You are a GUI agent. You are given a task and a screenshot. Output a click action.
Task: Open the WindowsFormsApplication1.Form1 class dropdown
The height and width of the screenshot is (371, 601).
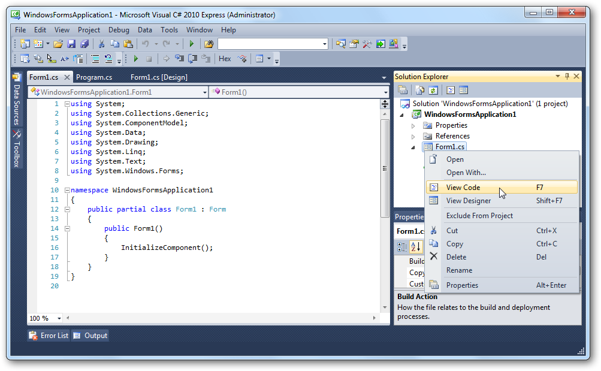coord(204,92)
